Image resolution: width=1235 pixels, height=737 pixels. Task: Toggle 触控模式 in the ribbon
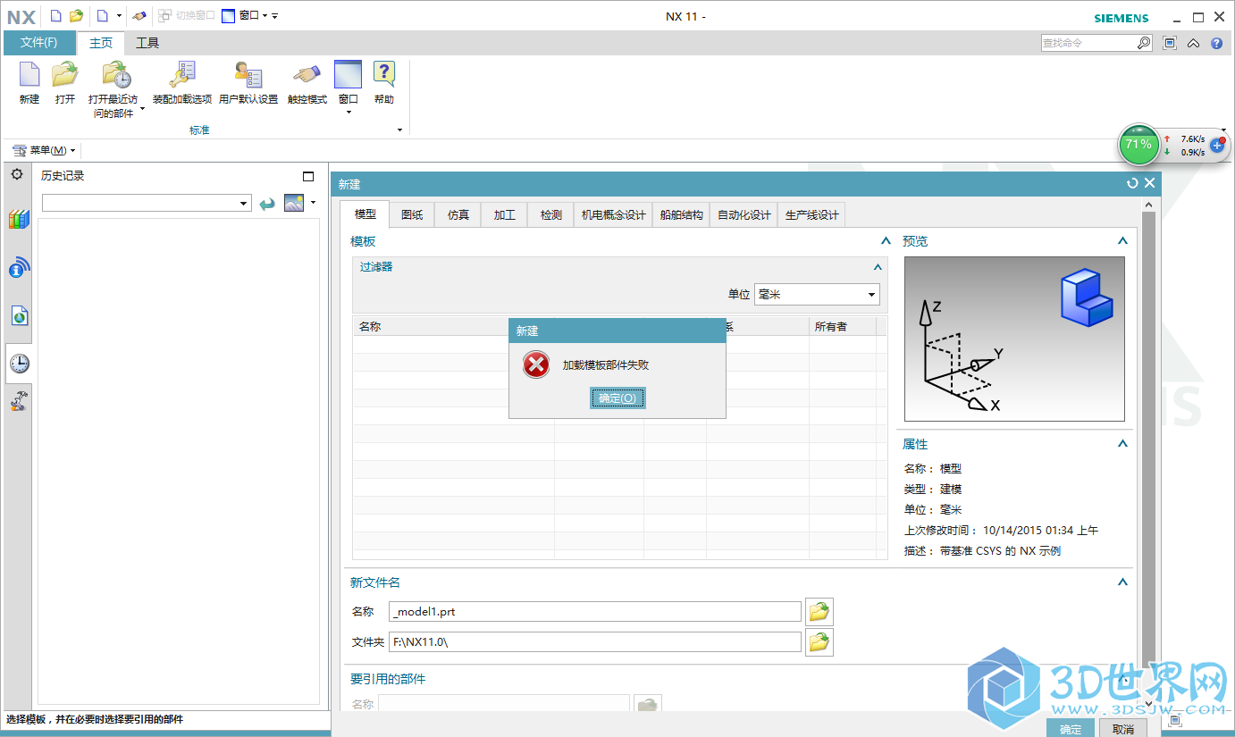point(307,84)
